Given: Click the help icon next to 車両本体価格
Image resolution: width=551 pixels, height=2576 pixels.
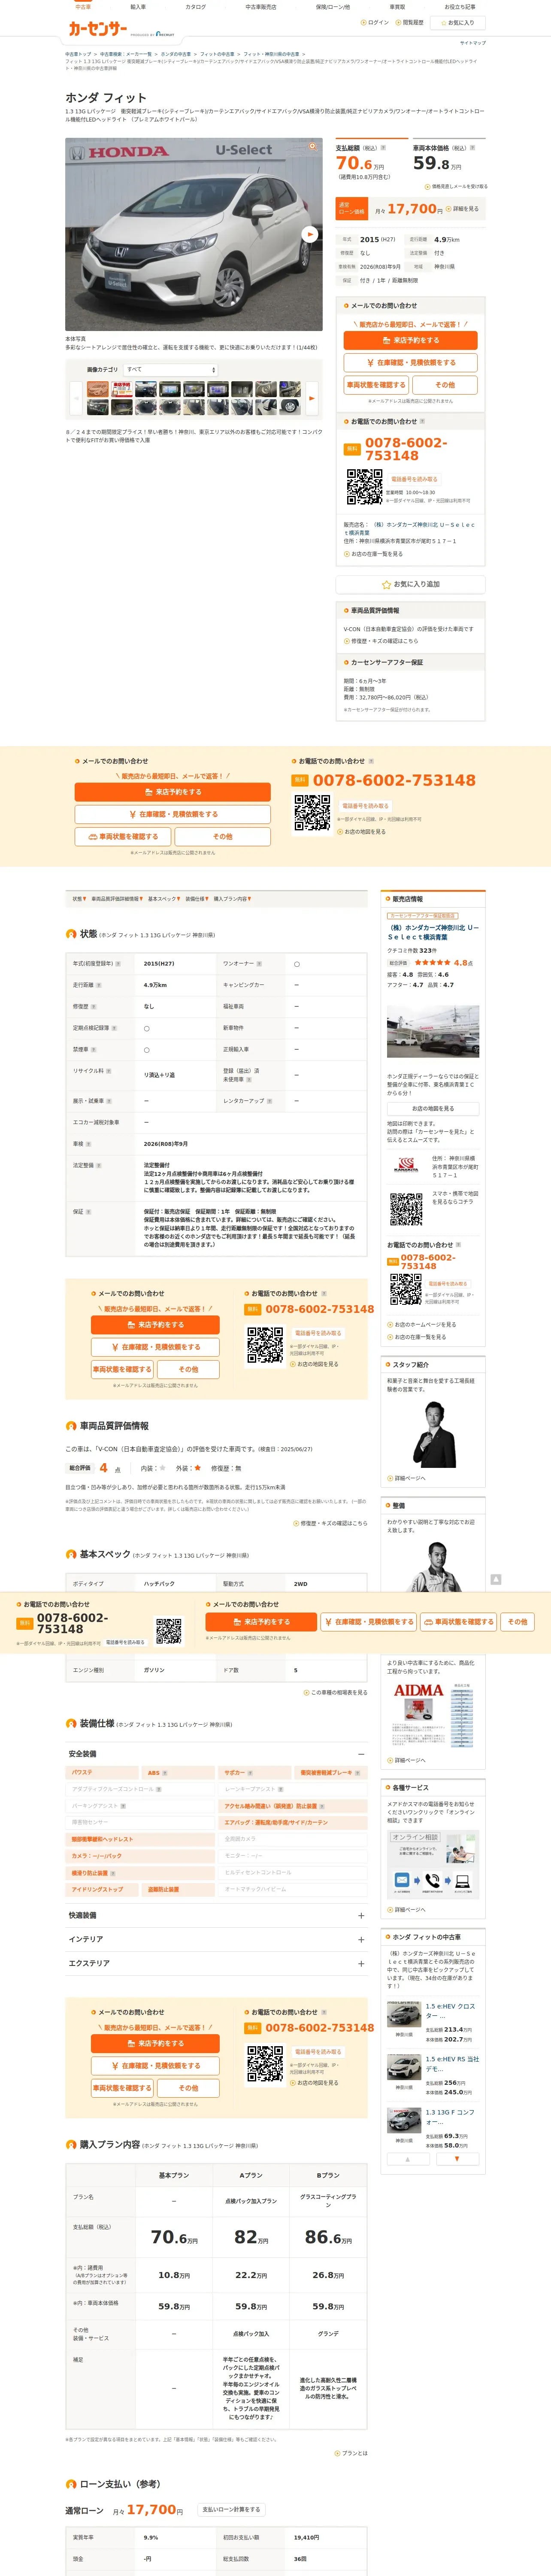Looking at the screenshot, I should coord(471,148).
